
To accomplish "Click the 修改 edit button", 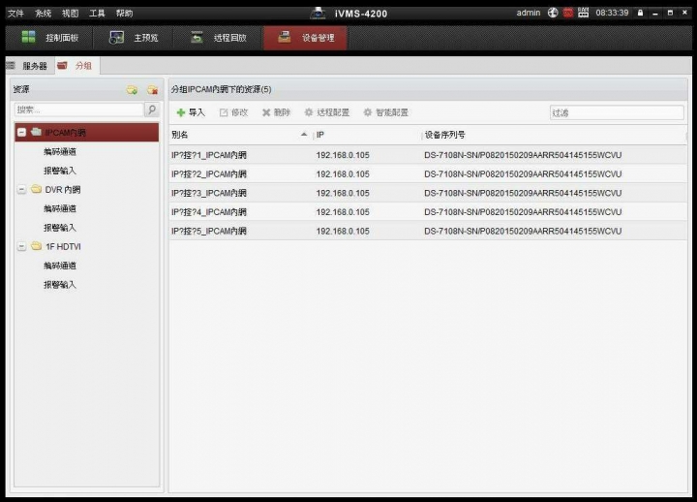I will [x=234, y=112].
